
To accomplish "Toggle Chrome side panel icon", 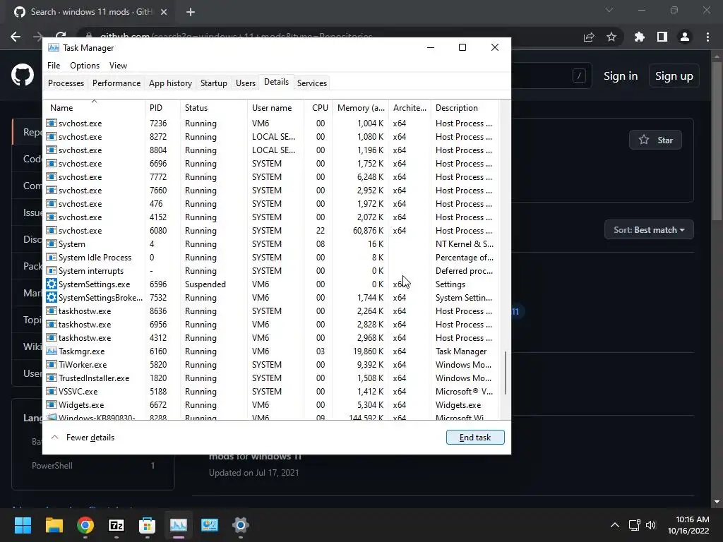I will [x=662, y=37].
